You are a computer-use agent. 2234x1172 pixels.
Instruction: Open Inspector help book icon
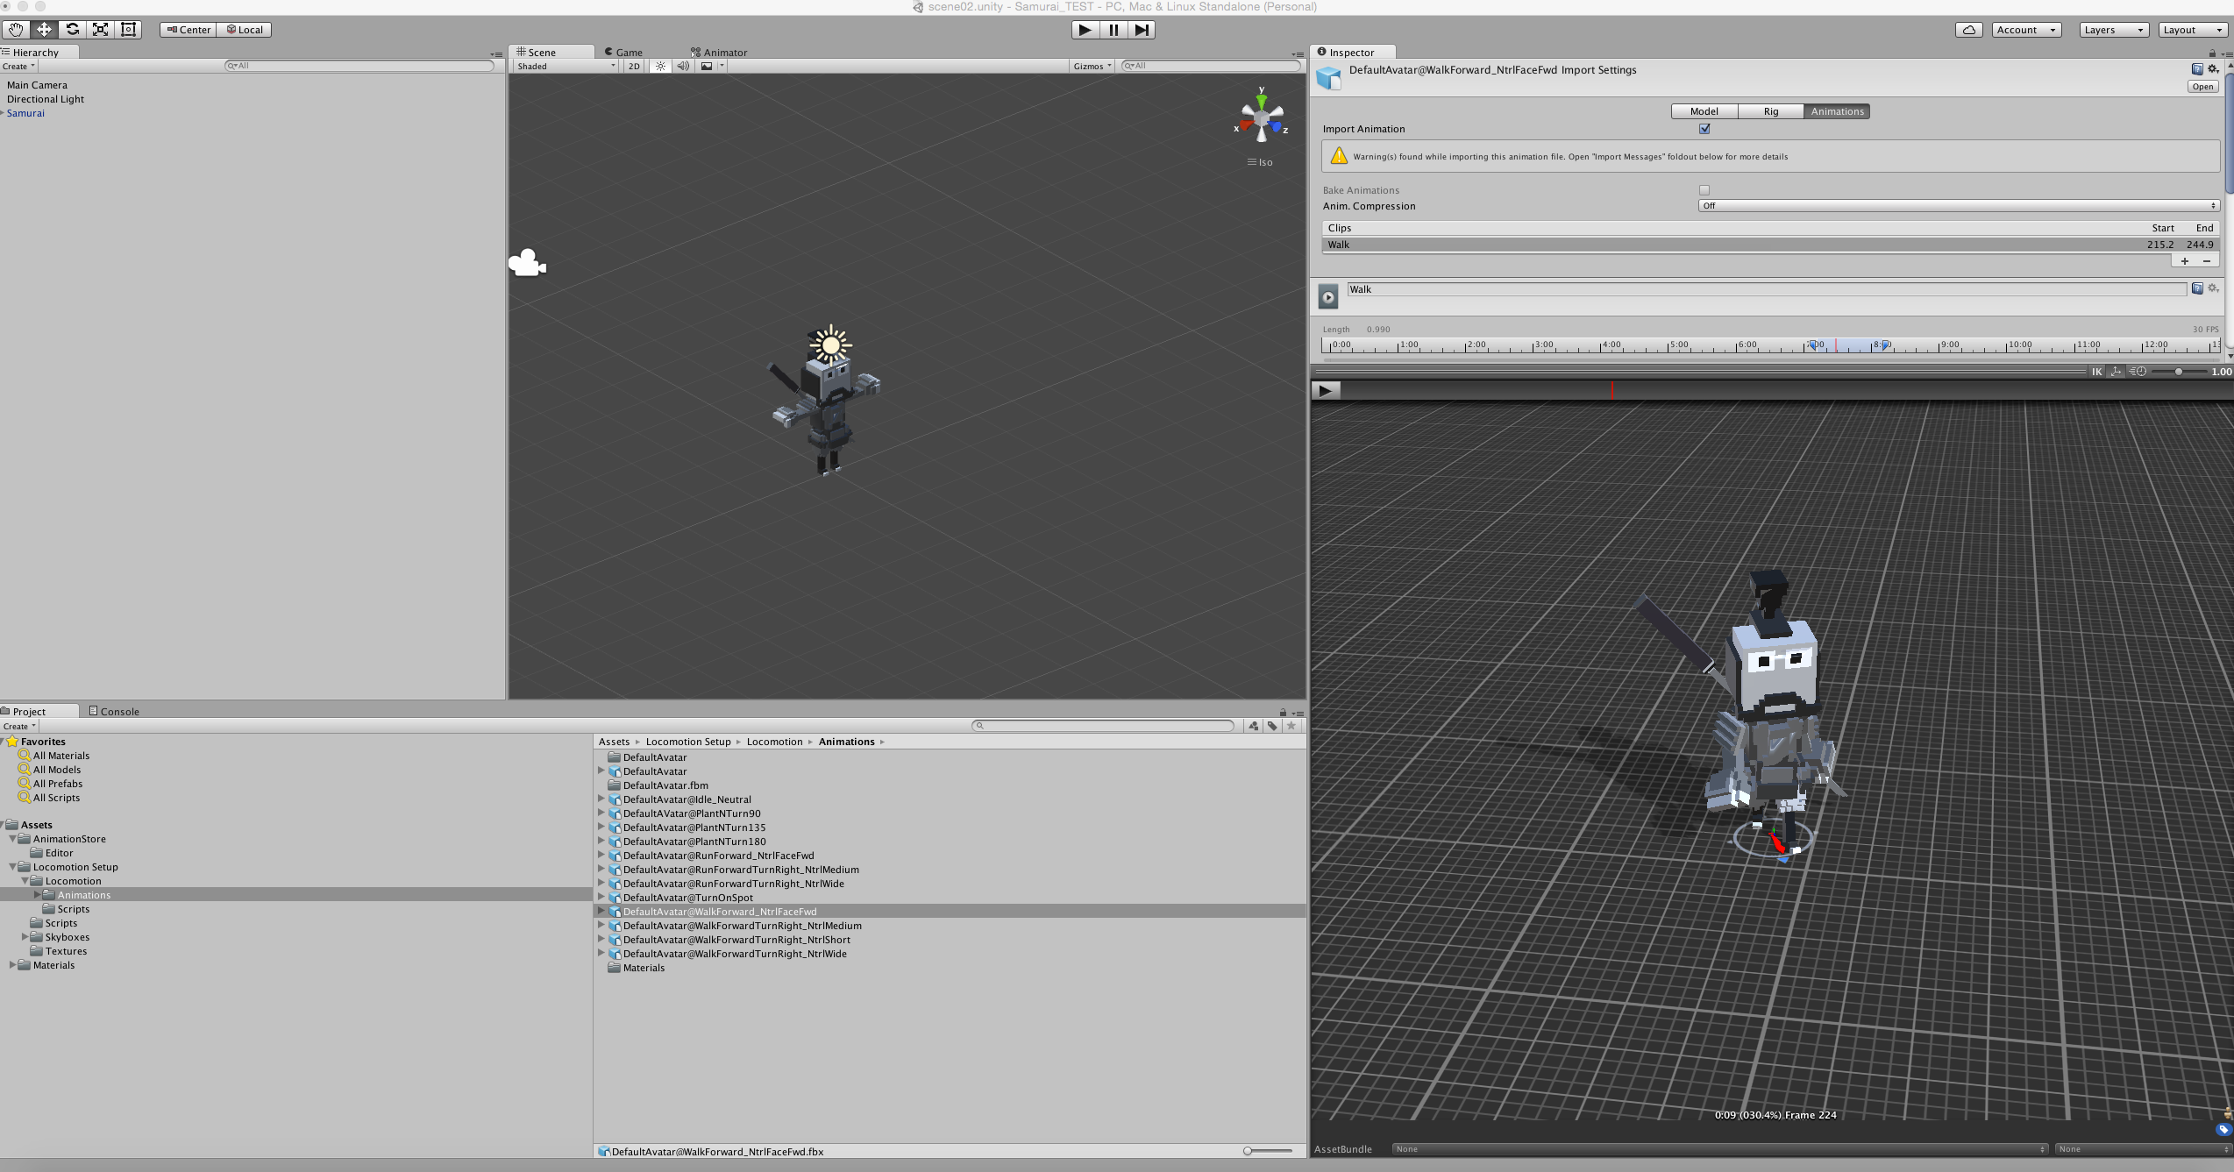tap(2197, 69)
